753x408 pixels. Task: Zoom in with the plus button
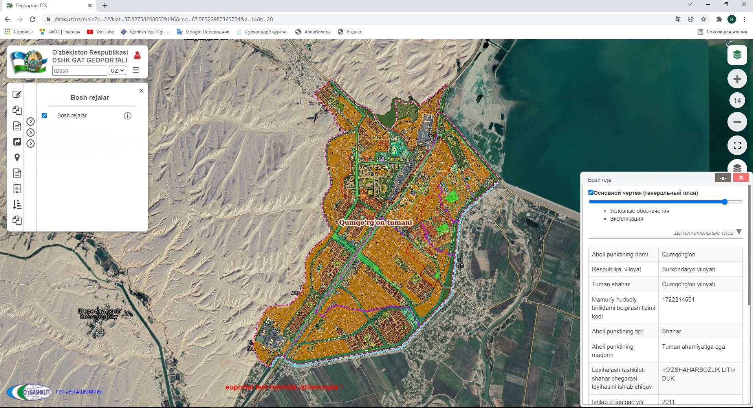[x=737, y=79]
